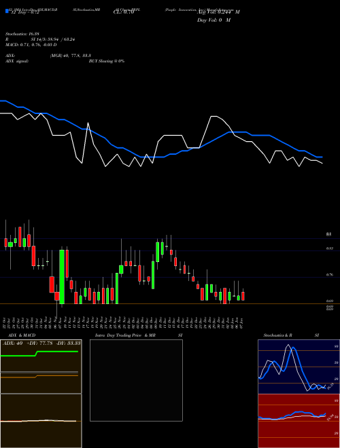Click the 'SI 14/5: 58.94 / 63.24' reading

pyautogui.click(x=53, y=39)
